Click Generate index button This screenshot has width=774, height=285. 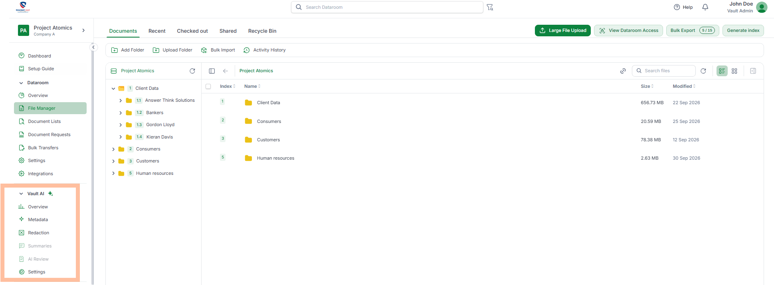pyautogui.click(x=743, y=30)
